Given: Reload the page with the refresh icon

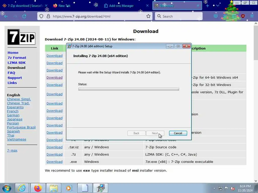Looking at the screenshot, I should point(24,16).
